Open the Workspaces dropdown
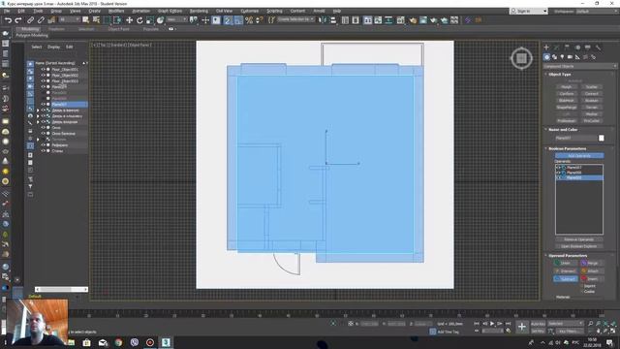620x349 pixels. [597, 11]
